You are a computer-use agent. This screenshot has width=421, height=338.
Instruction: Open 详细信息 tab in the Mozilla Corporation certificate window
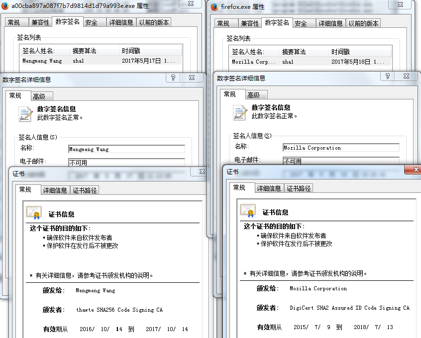269,188
